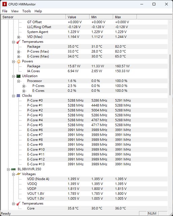Open the View menu
173x216 pixels.
[15, 11]
